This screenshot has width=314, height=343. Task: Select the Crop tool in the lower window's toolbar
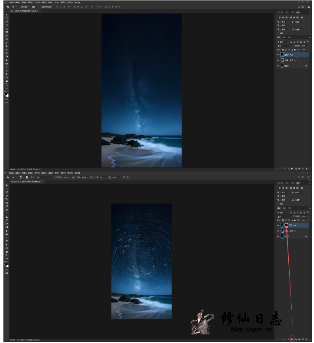pyautogui.click(x=6, y=199)
